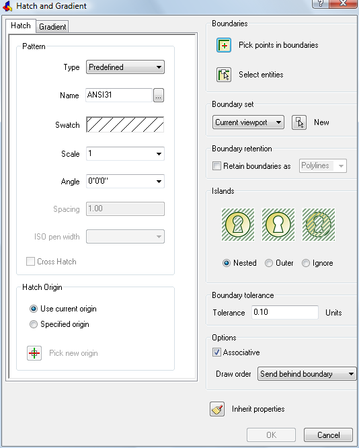Open the Type dropdown showing Predefined

(125, 67)
